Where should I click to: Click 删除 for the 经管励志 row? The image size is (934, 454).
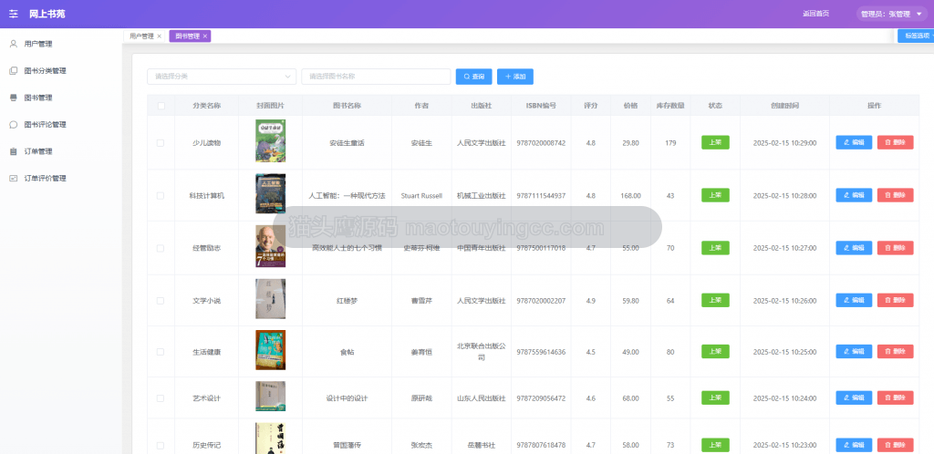[x=895, y=248]
